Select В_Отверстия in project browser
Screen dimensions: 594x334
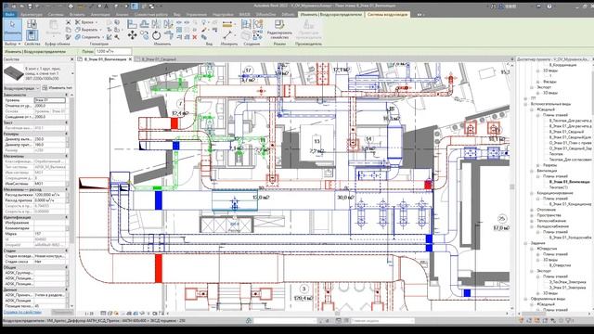560,265
